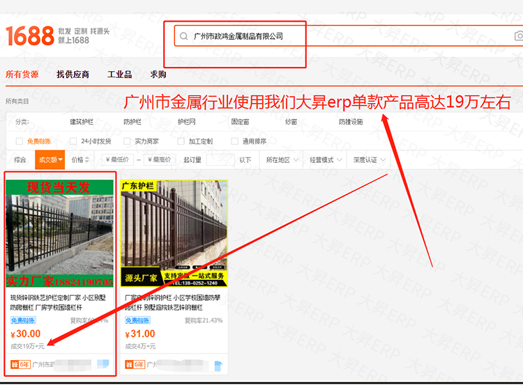Open the 工业品 tab
This screenshot has height=385, width=523.
click(x=119, y=74)
